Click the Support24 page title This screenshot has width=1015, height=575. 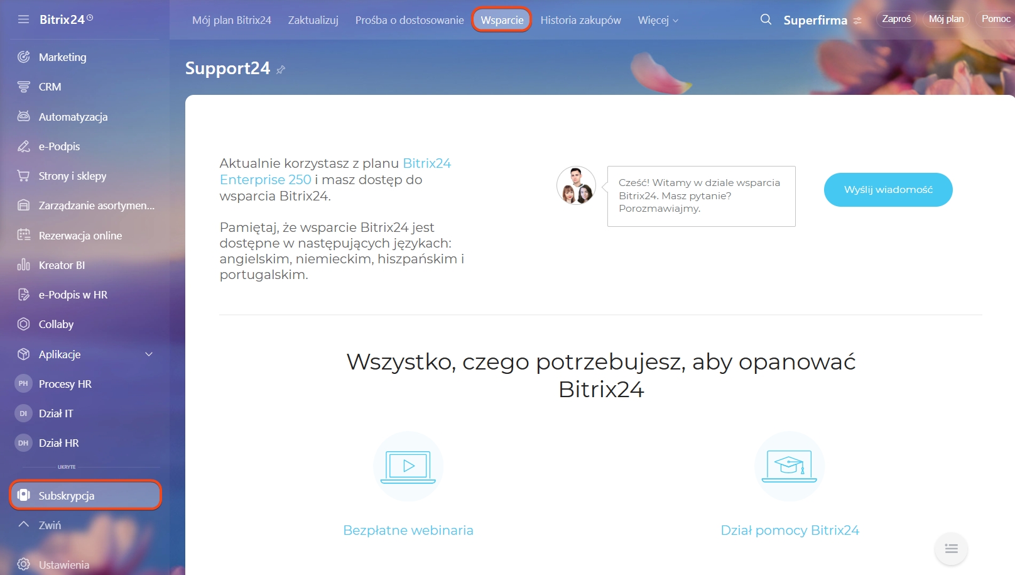(227, 68)
